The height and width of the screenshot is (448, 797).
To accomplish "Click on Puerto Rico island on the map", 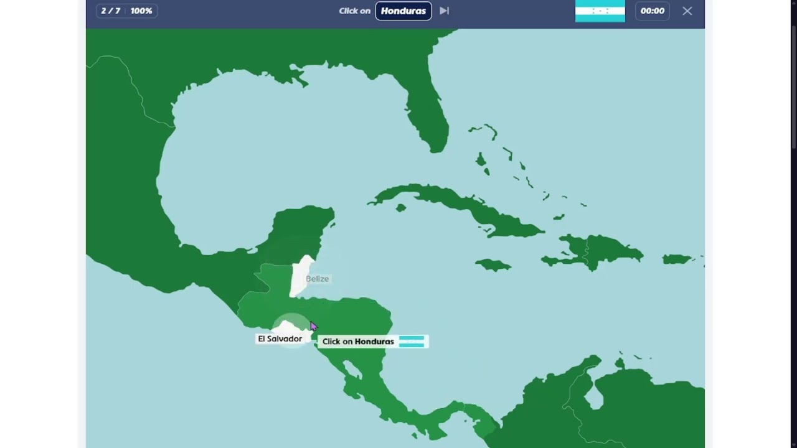I will [678, 259].
